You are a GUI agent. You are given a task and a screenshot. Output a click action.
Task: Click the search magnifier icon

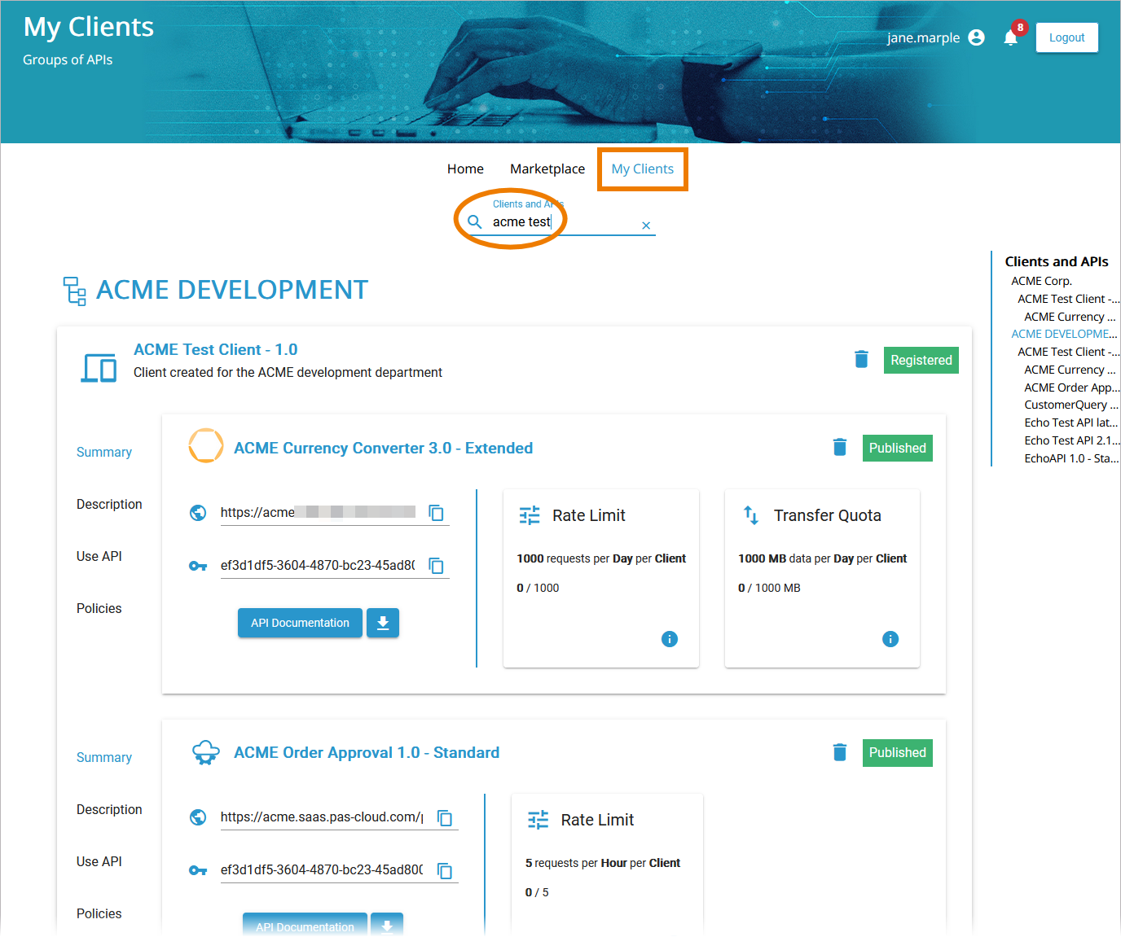475,221
